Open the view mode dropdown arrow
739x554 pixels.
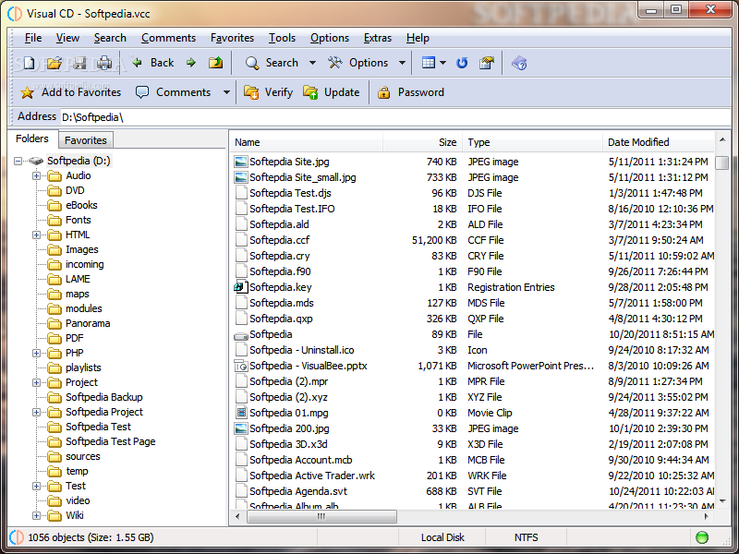pyautogui.click(x=443, y=63)
